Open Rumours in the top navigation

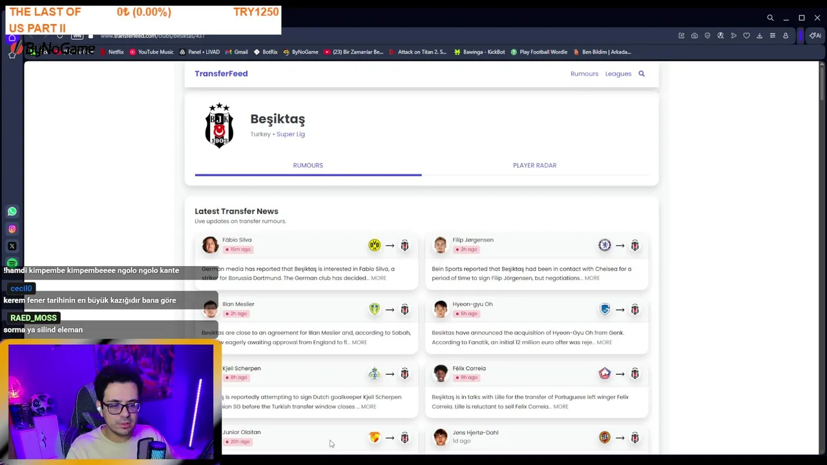584,74
